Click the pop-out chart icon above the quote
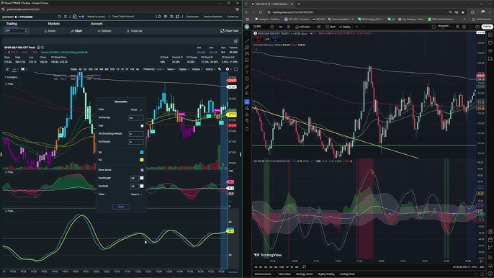Viewport: 494px width, 278px height. (235, 41)
